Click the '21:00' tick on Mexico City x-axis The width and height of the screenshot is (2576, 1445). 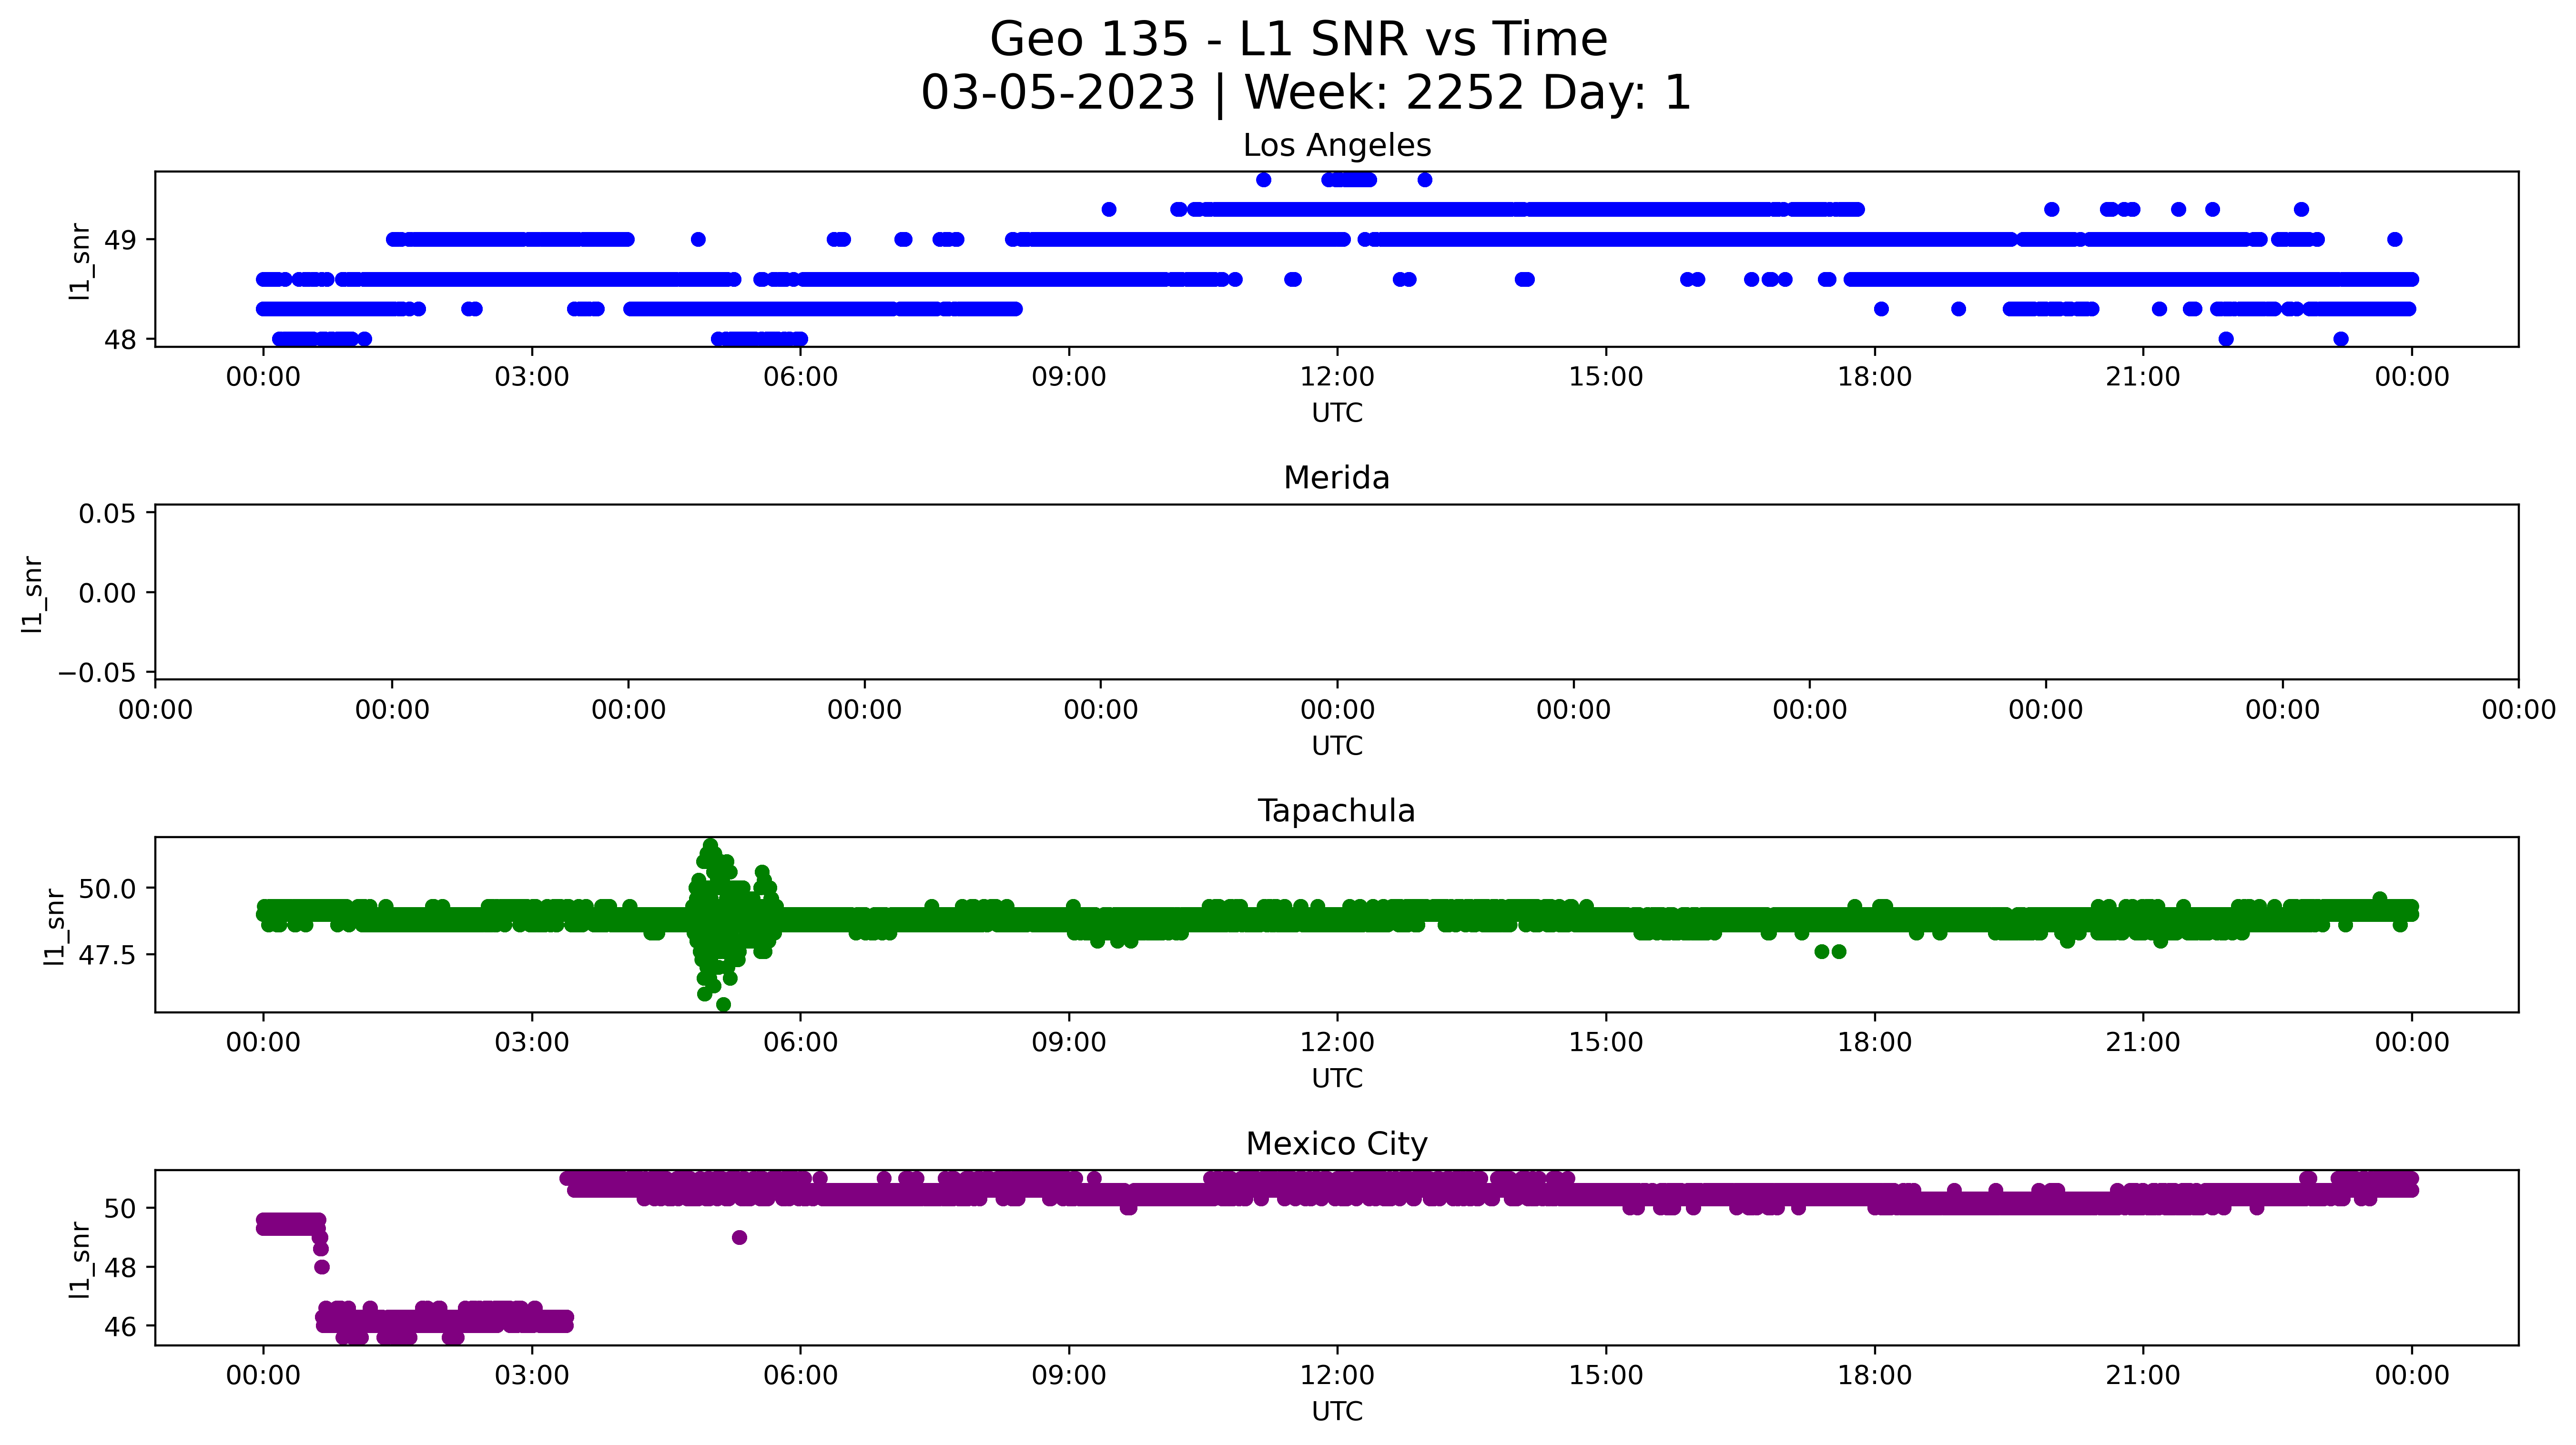click(2143, 1375)
